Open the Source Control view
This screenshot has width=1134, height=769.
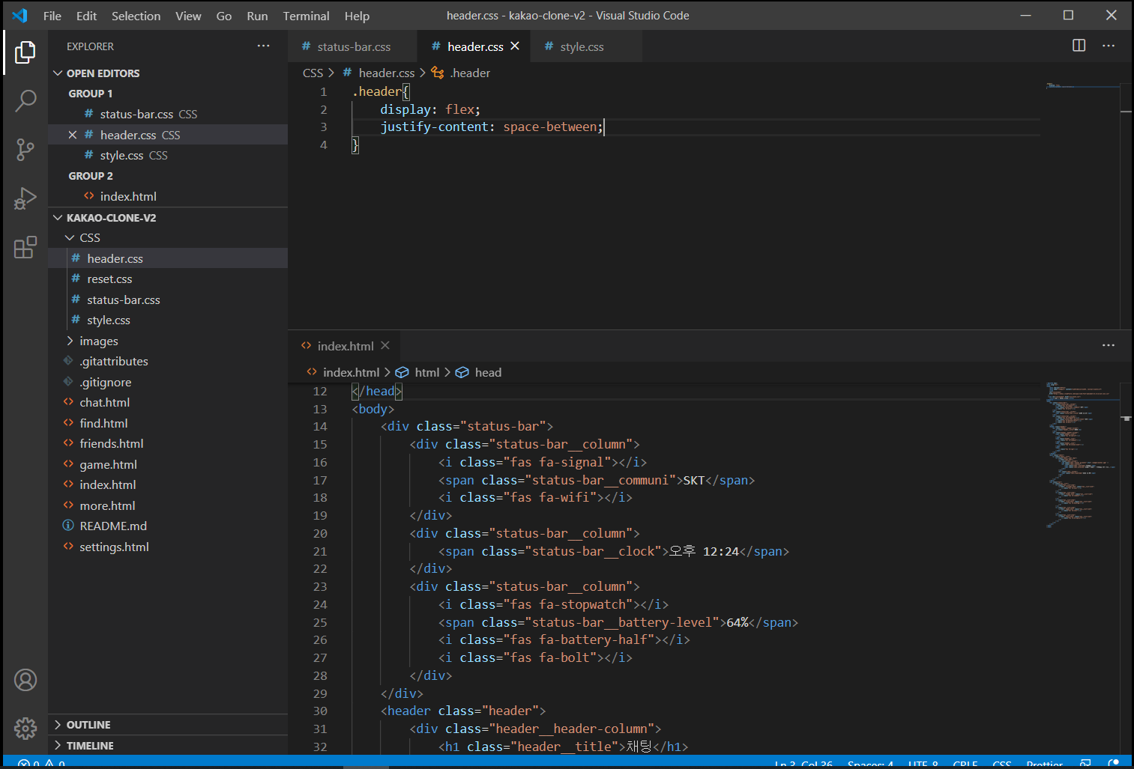(x=25, y=150)
